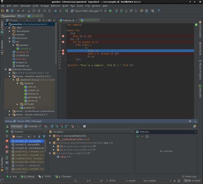Resume program with green arrow in debug panel
The height and width of the screenshot is (184, 203).
click(x=7, y=131)
